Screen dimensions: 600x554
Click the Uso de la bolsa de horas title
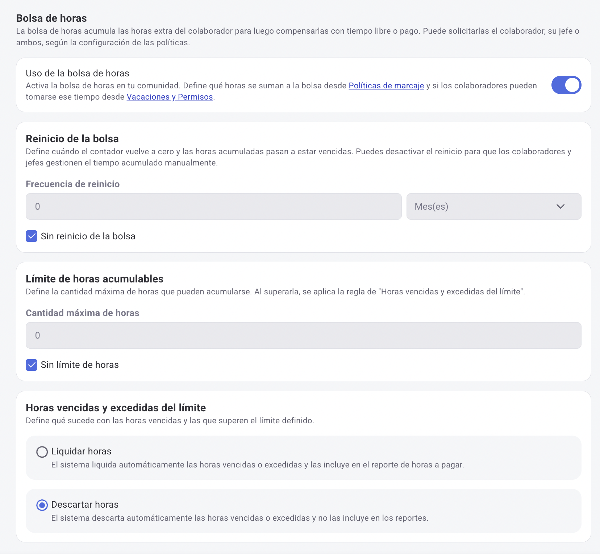[78, 73]
